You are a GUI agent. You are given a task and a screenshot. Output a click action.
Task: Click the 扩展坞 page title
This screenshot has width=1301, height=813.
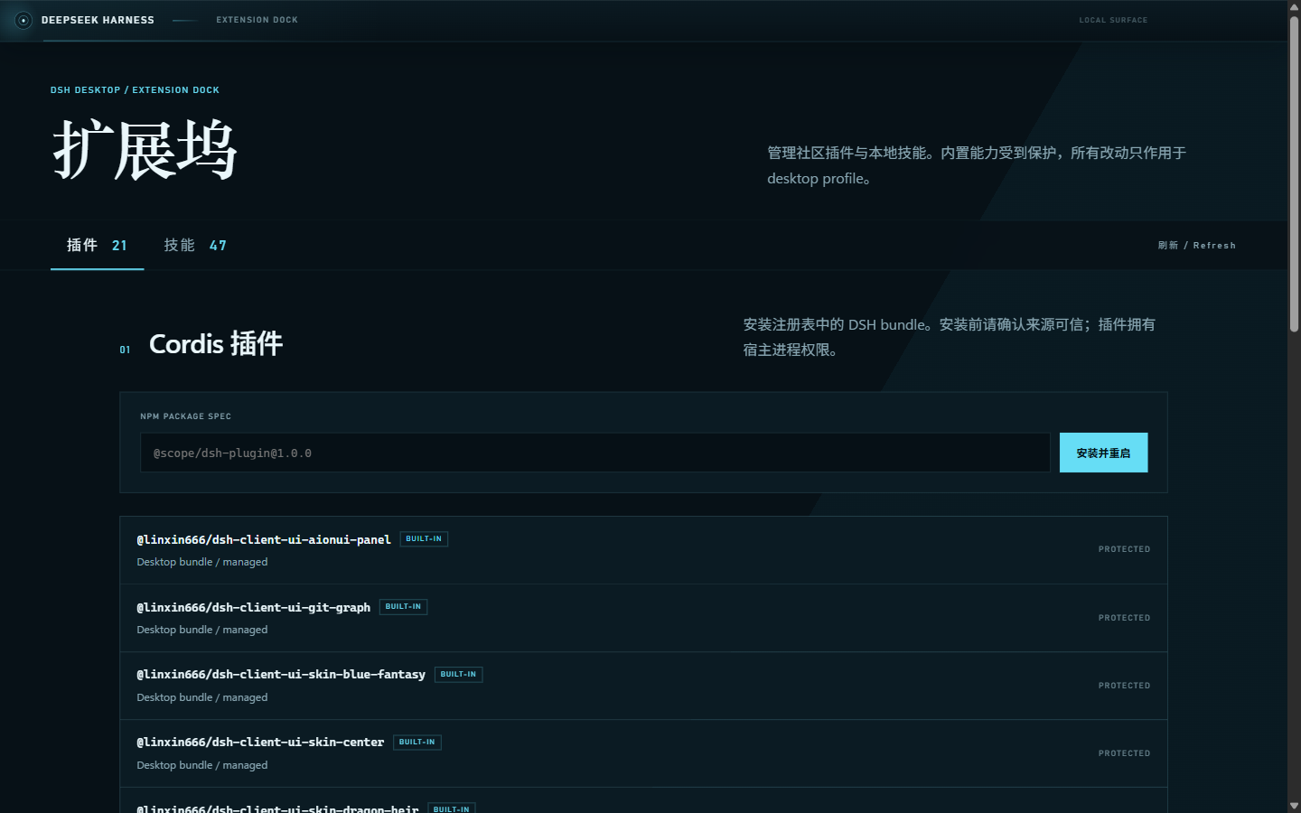coord(145,150)
